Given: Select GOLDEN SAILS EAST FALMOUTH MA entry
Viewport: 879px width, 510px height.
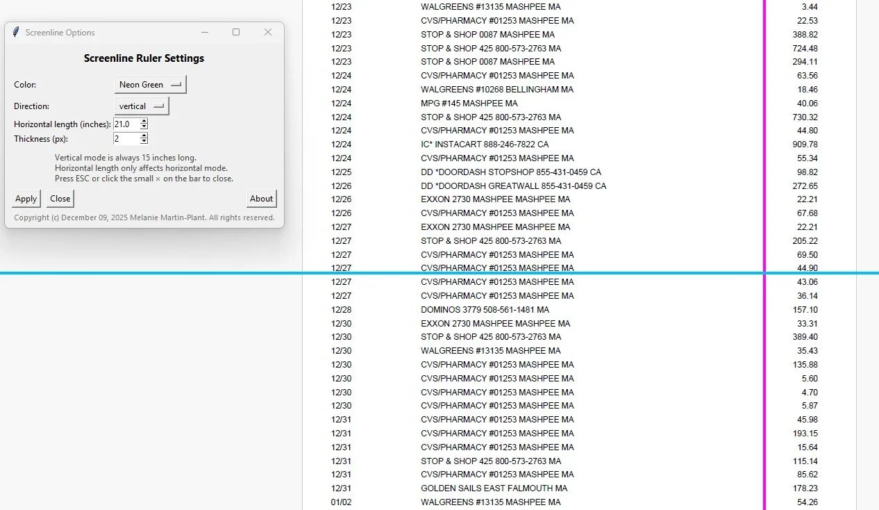Looking at the screenshot, I should click(494, 488).
